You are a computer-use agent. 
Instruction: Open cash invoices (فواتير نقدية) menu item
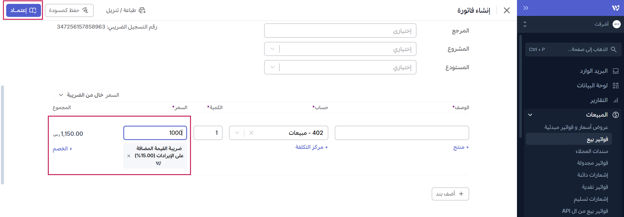[x=595, y=187]
